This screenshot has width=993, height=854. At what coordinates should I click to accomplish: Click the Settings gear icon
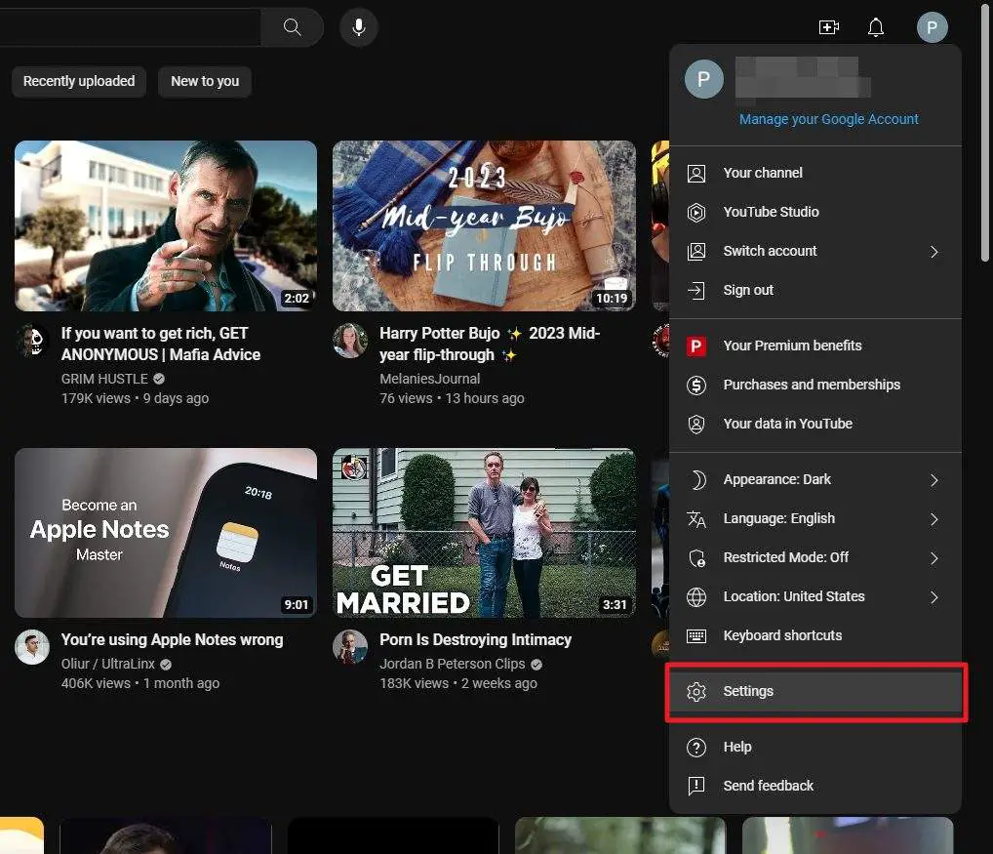click(696, 692)
